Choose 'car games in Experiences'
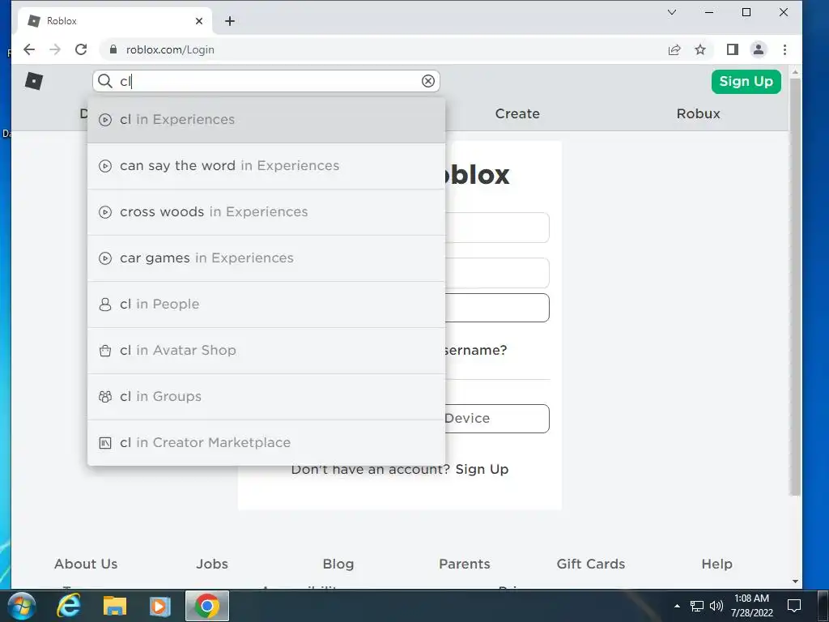This screenshot has height=622, width=829. point(266,258)
